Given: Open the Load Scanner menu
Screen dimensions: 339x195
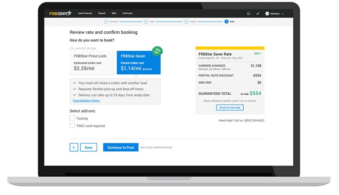Looking at the screenshot, I should pyautogui.click(x=85, y=13).
